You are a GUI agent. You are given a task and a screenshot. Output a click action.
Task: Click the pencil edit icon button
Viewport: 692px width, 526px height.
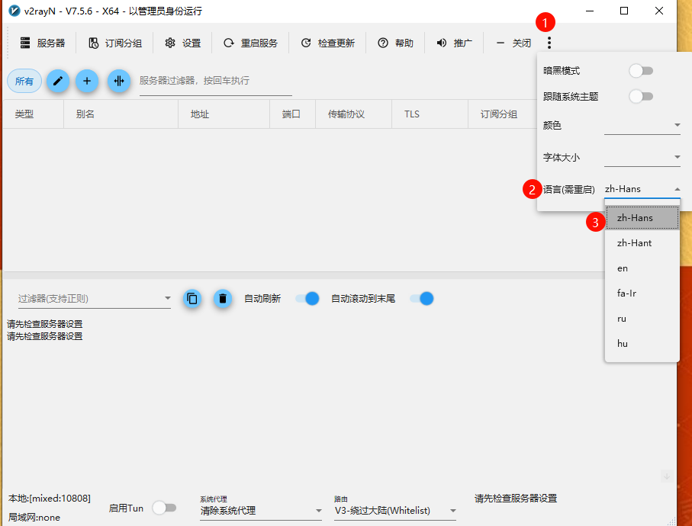pyautogui.click(x=57, y=81)
